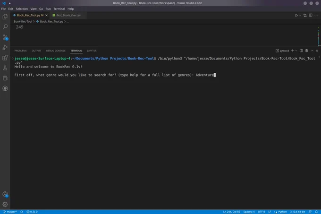Select Python interpreter 3.10.6 64-bit

click(297, 212)
